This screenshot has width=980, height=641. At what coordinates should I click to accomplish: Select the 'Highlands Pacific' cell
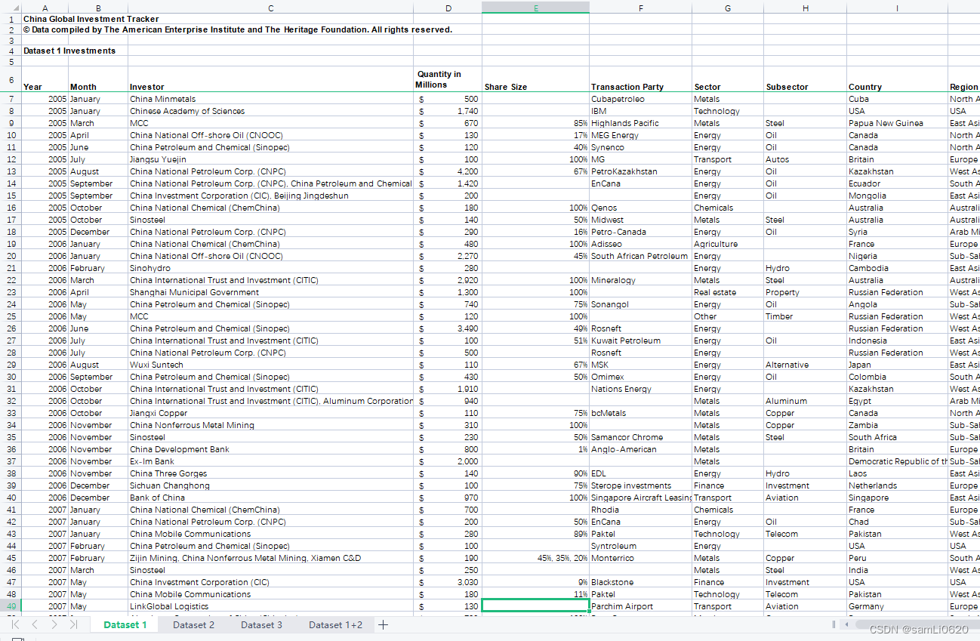640,123
